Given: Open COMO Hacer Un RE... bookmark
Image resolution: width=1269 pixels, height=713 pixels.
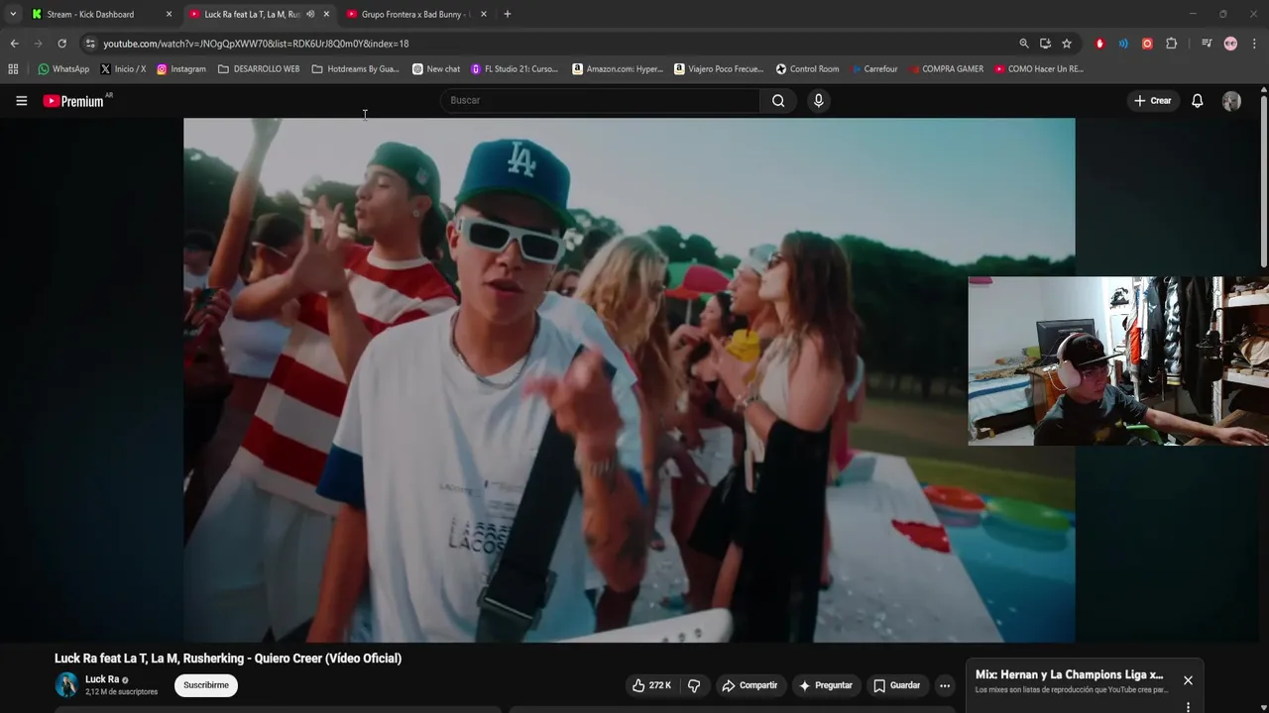Looking at the screenshot, I should tap(1039, 69).
